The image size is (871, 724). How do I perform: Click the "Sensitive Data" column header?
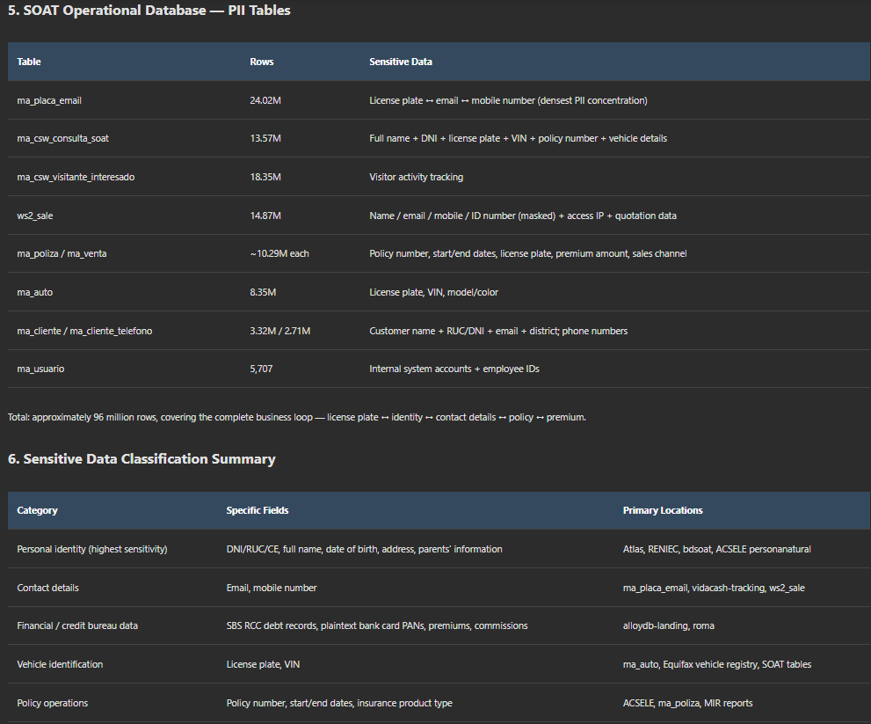click(x=401, y=62)
